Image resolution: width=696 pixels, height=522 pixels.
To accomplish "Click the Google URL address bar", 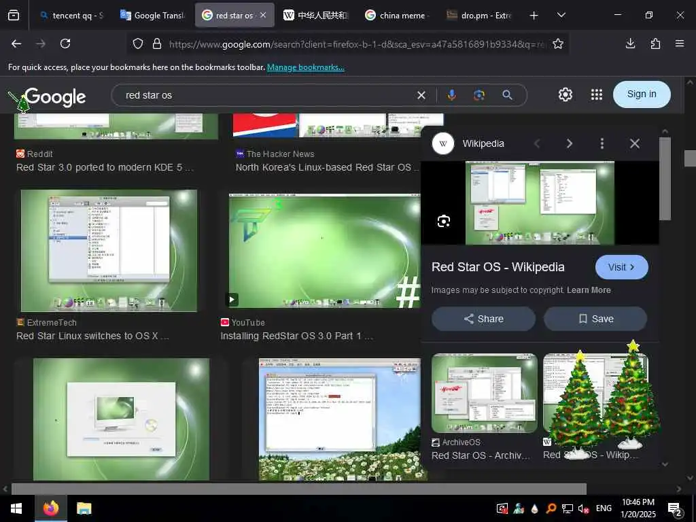I will [x=356, y=44].
